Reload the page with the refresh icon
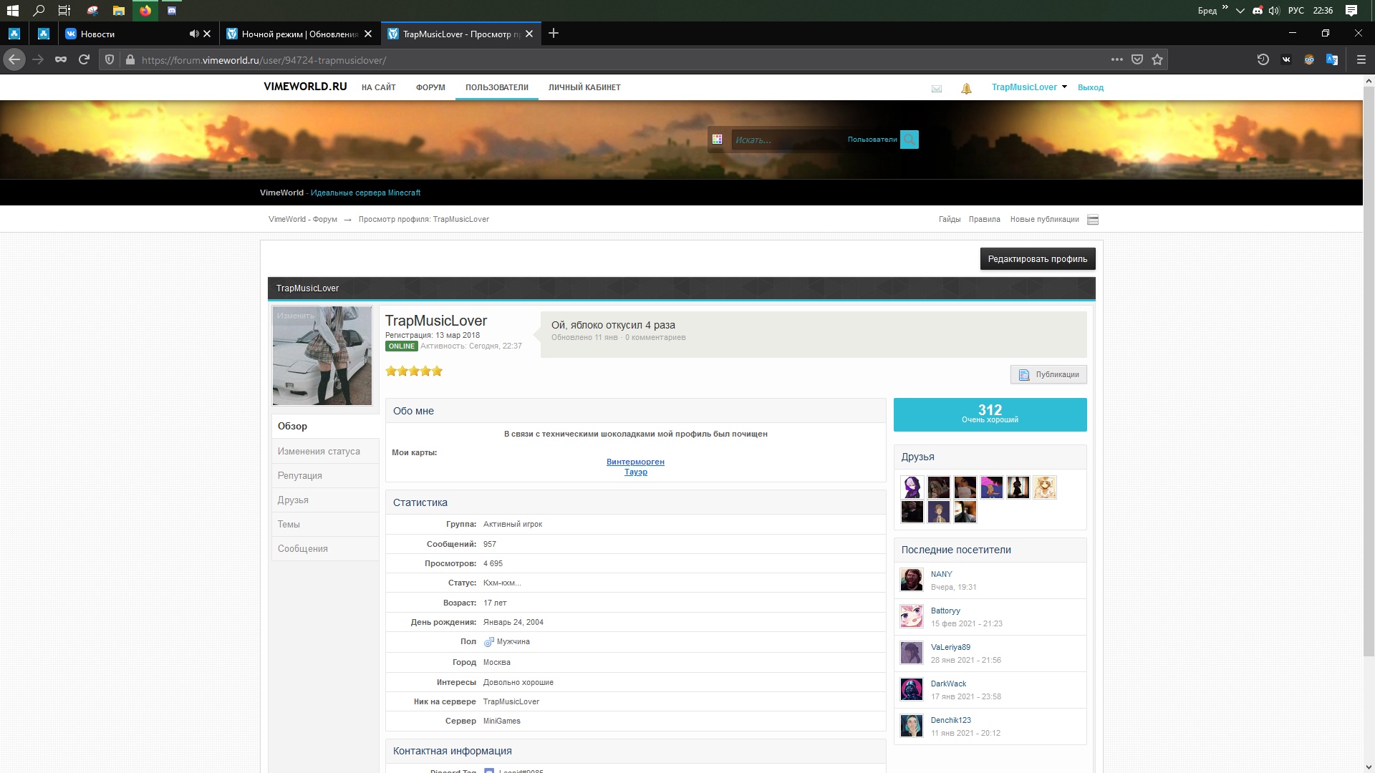Image resolution: width=1375 pixels, height=773 pixels. click(84, 59)
